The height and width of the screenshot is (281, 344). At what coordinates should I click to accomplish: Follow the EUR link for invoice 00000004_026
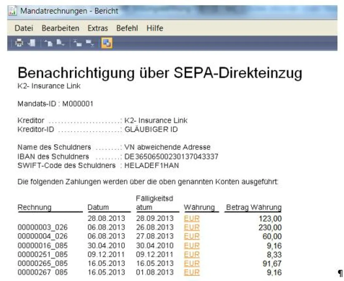tap(191, 236)
